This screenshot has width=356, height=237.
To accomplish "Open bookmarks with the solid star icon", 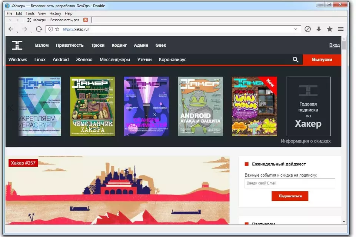I will (x=330, y=29).
